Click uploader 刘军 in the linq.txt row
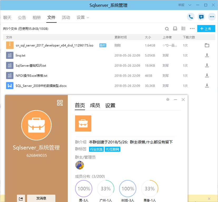The height and width of the screenshot is (202, 218). coord(166,55)
